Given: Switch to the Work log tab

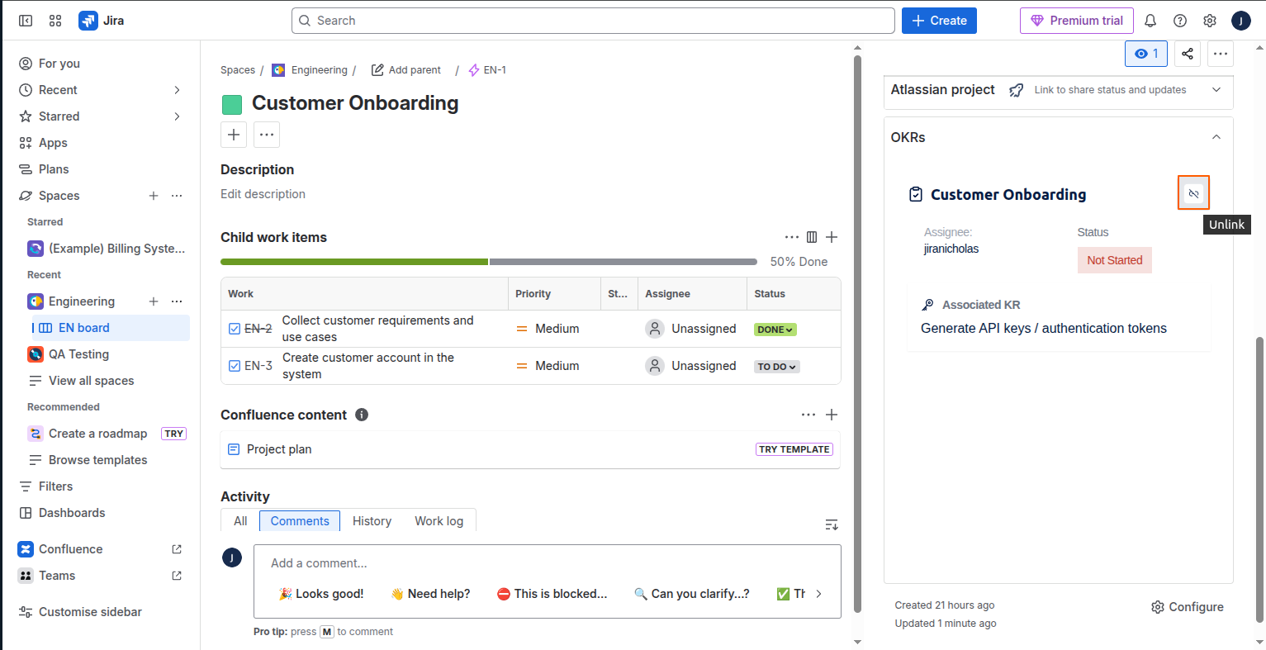Looking at the screenshot, I should 439,521.
